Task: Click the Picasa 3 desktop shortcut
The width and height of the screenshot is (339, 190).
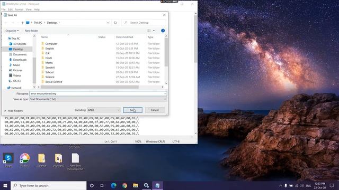Action: (25, 160)
